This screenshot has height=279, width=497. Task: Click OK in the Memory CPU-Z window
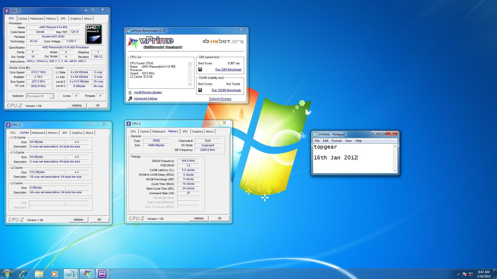[220, 218]
